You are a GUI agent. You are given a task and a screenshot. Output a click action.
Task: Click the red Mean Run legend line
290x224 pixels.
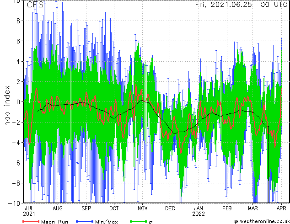pyautogui.click(x=31, y=221)
